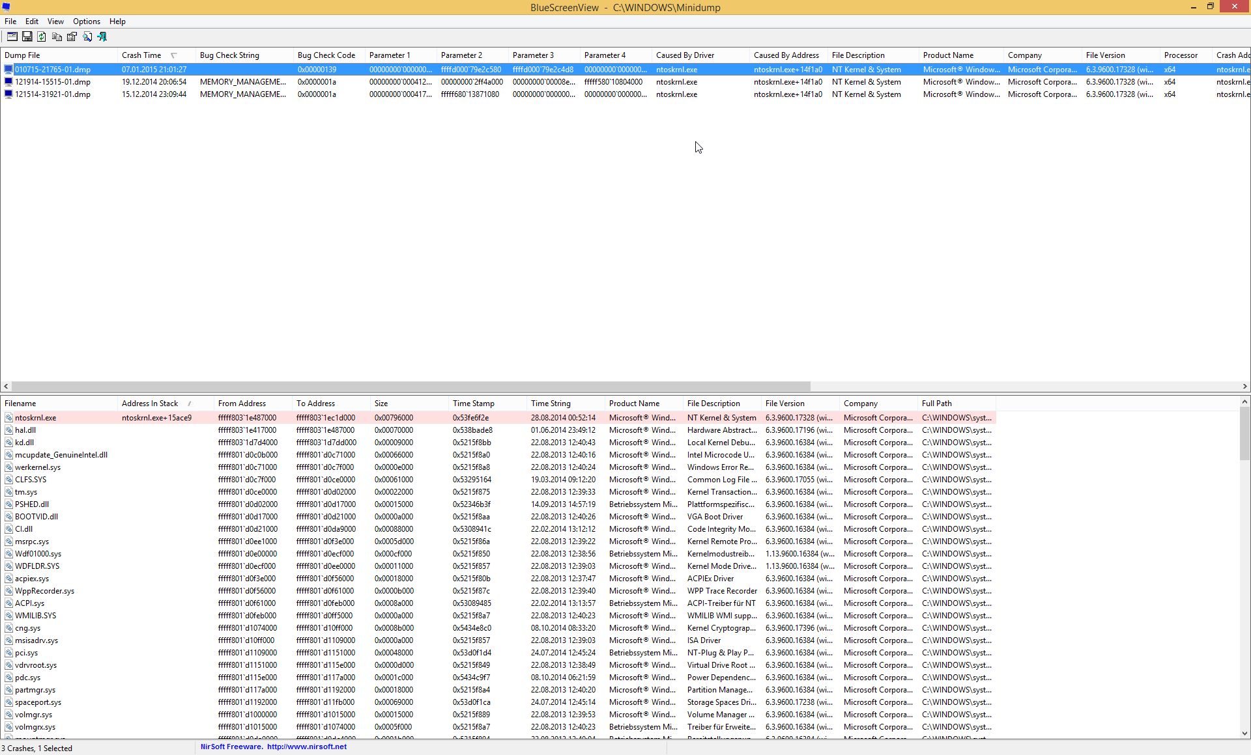Open the View menu
The height and width of the screenshot is (755, 1251).
[55, 21]
